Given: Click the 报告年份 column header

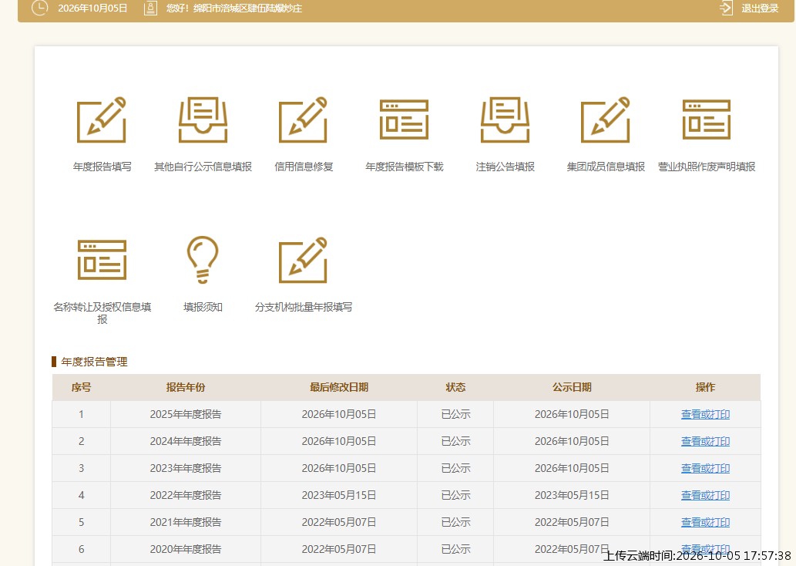Looking at the screenshot, I should click(185, 387).
